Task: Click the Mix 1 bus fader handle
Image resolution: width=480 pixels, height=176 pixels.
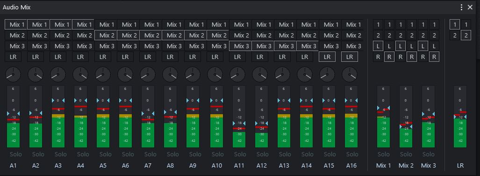Action: (x=384, y=108)
